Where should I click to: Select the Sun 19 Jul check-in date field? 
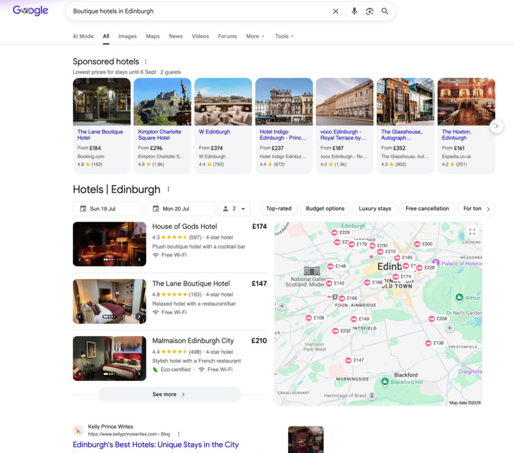(x=108, y=209)
